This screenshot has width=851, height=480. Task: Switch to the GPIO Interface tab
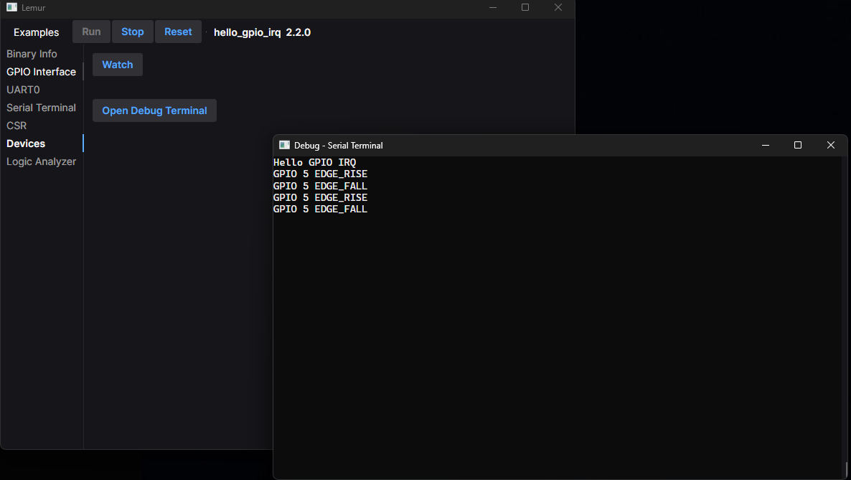41,72
